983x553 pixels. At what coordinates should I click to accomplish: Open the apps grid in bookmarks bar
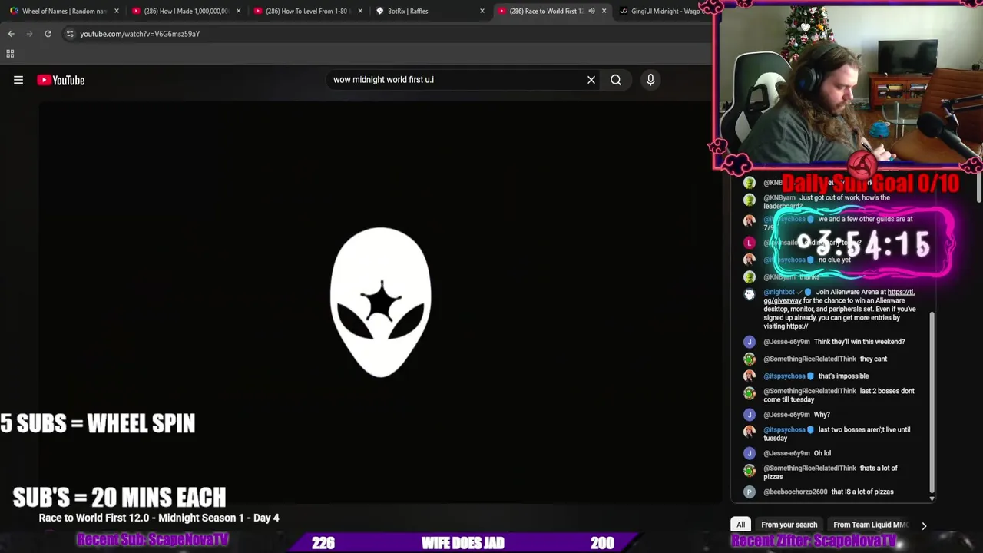(10, 54)
